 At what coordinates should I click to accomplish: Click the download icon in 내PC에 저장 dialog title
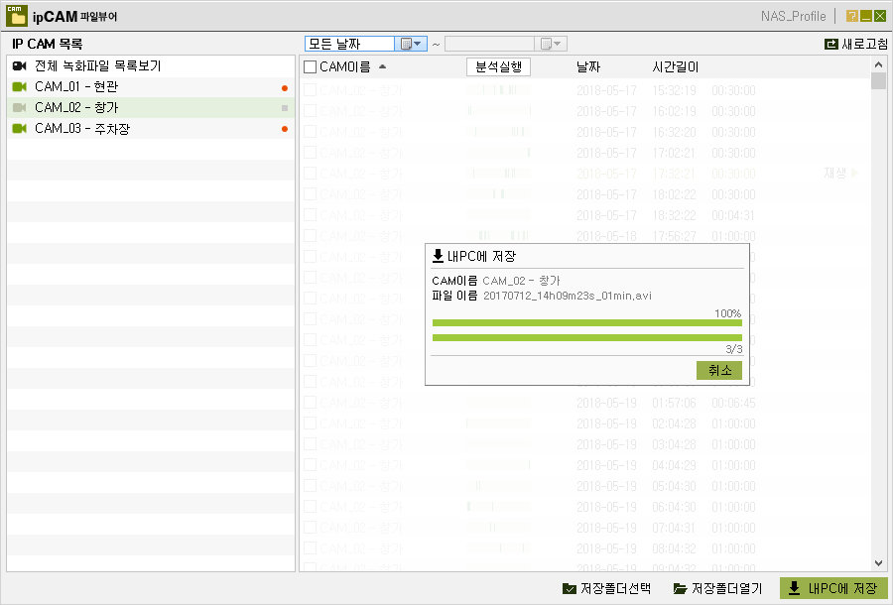pyautogui.click(x=438, y=256)
